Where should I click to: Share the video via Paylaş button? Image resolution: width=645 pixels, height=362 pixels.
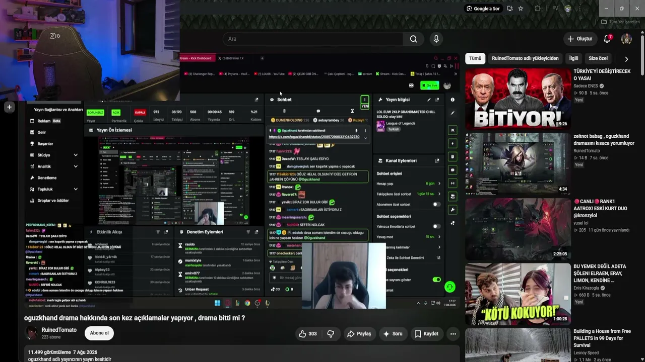359,334
